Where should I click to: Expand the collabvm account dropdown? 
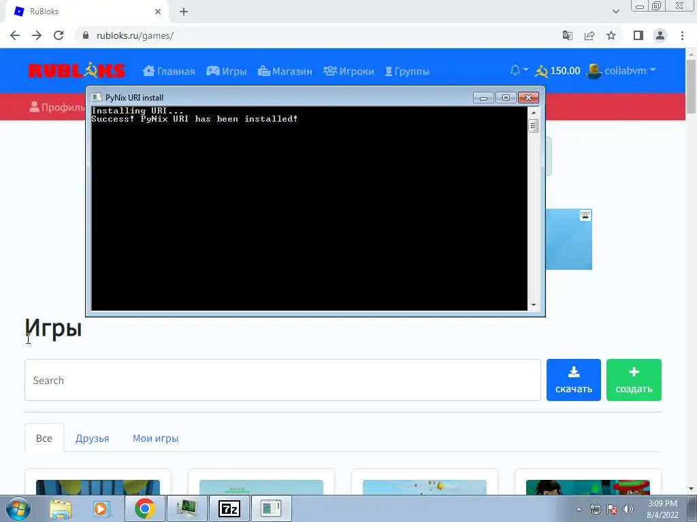pyautogui.click(x=621, y=71)
